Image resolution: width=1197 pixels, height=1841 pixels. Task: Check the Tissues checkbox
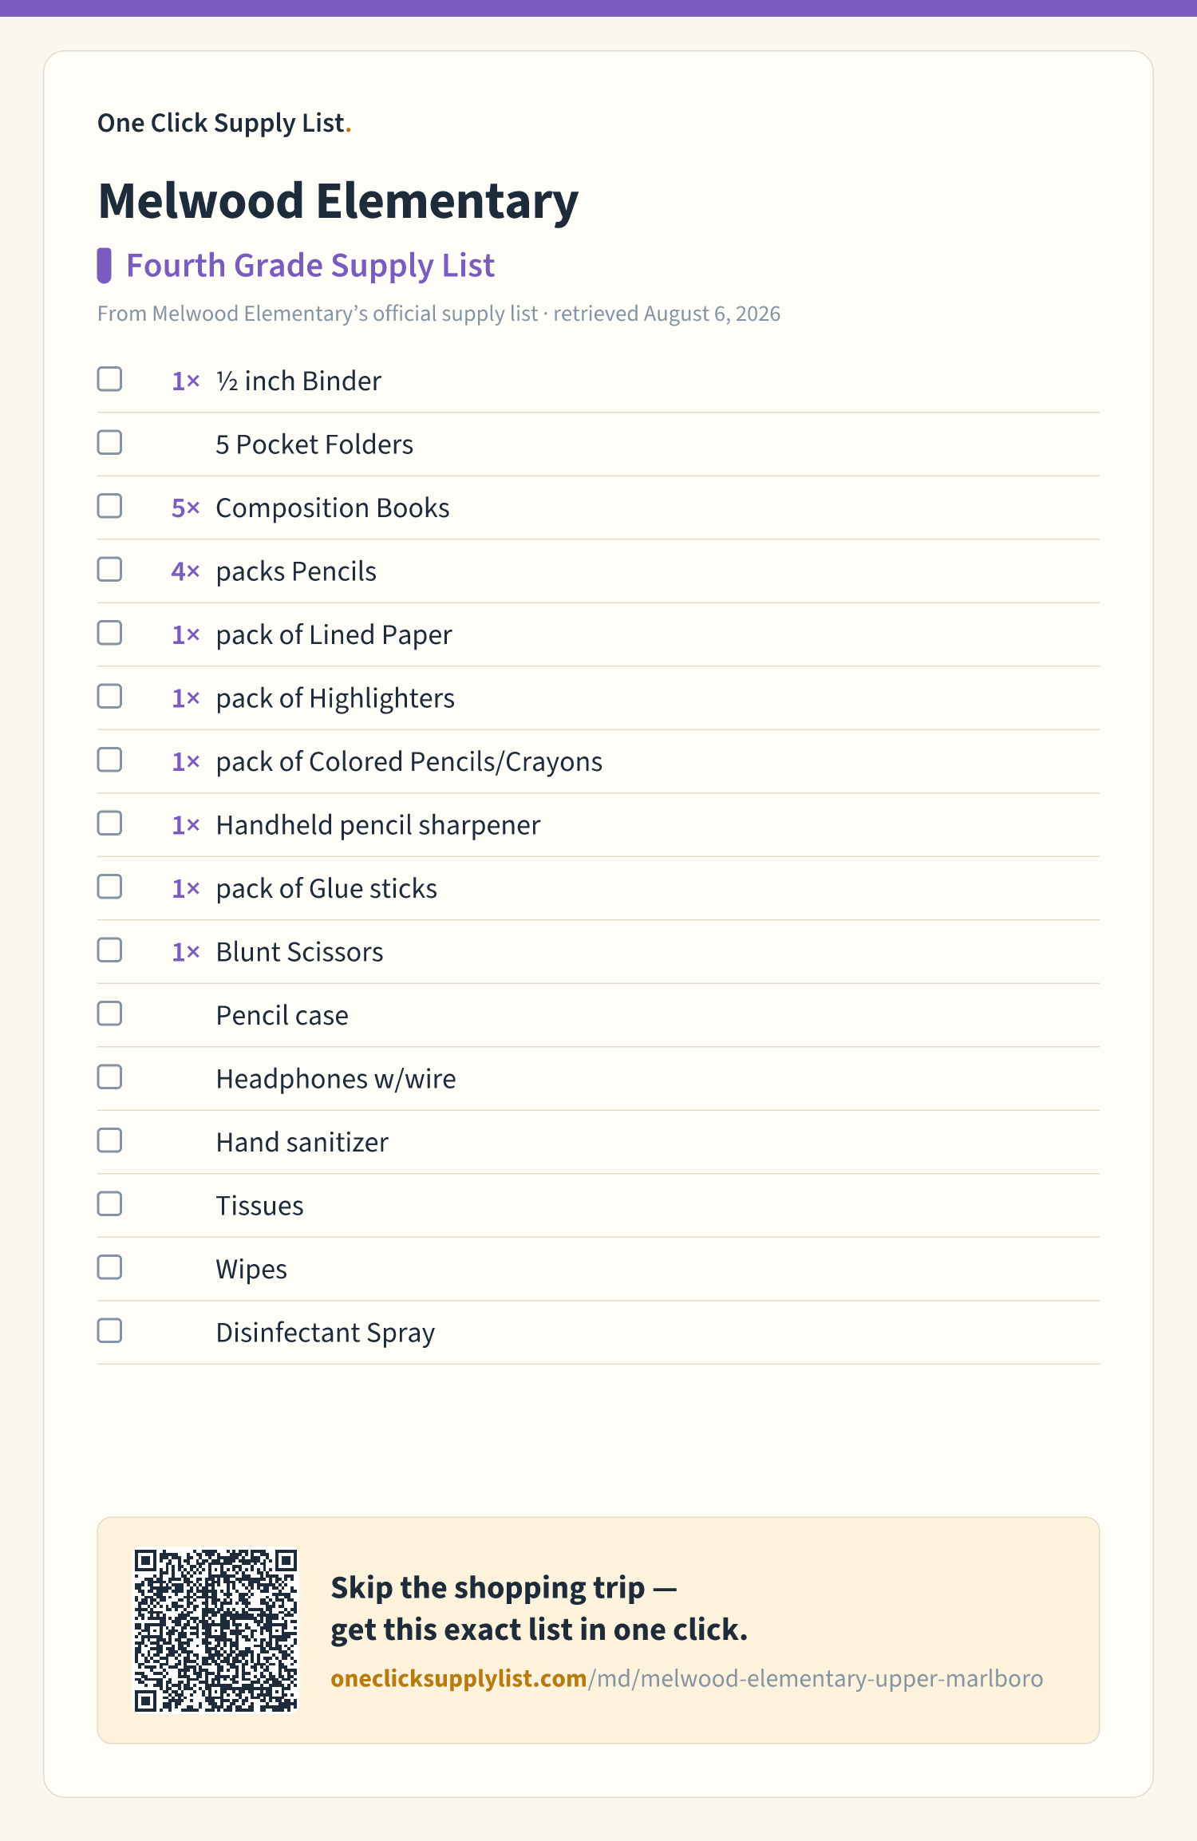pyautogui.click(x=109, y=1204)
